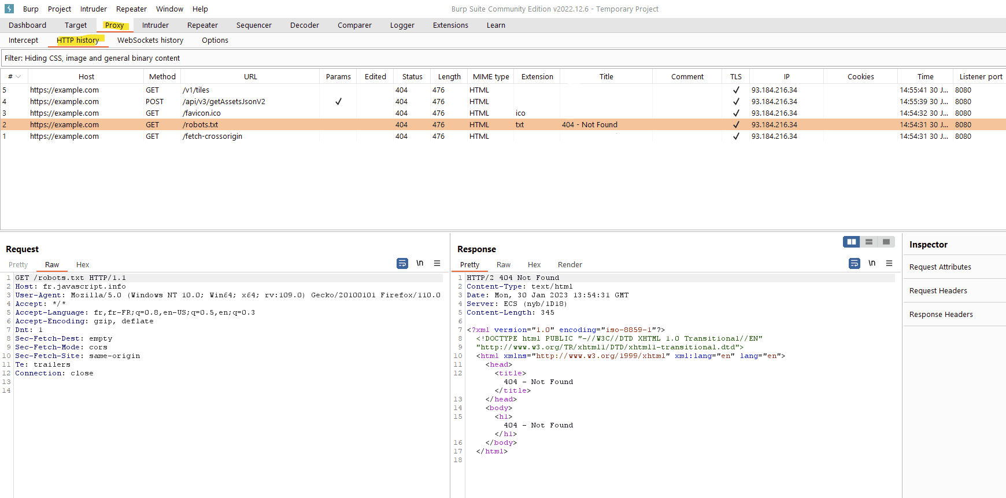Image resolution: width=1006 pixels, height=498 pixels.
Task: Sort table by Status column
Action: point(412,76)
